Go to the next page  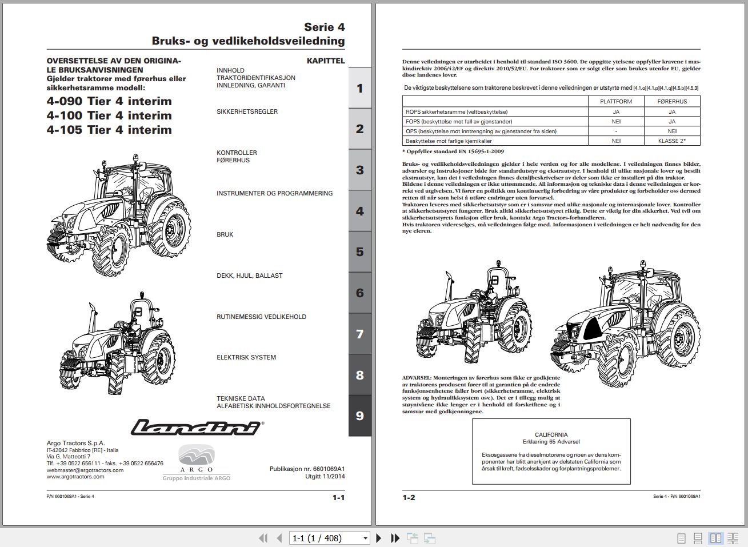point(378,538)
